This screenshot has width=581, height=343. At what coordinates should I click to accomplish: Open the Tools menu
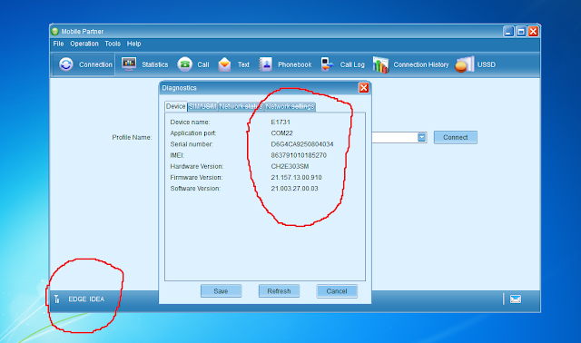point(113,44)
